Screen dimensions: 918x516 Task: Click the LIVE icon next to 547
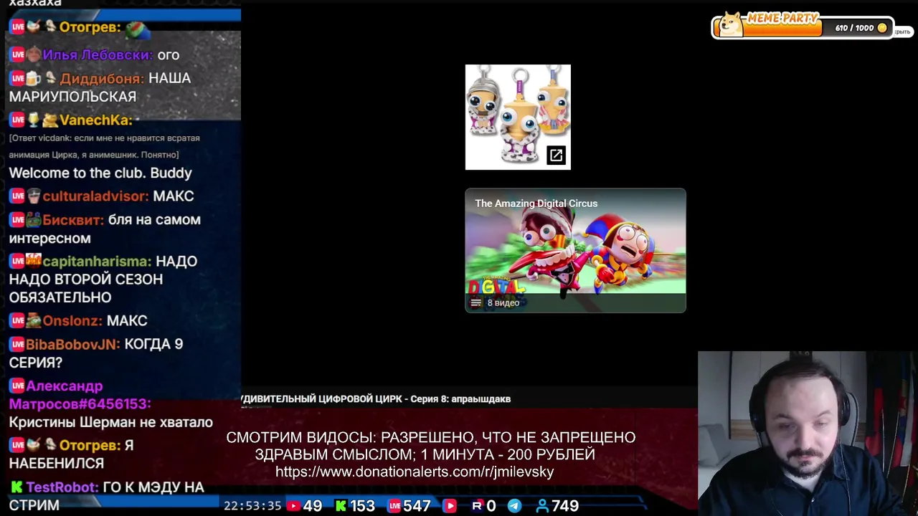coord(394,506)
